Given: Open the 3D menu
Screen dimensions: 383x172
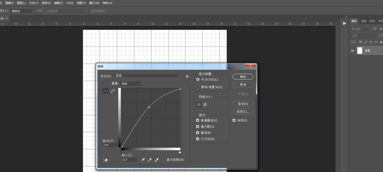Looking at the screenshot, I should 70,3.
